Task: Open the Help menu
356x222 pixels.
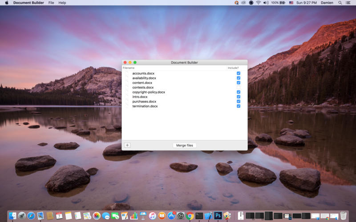Action: click(62, 3)
